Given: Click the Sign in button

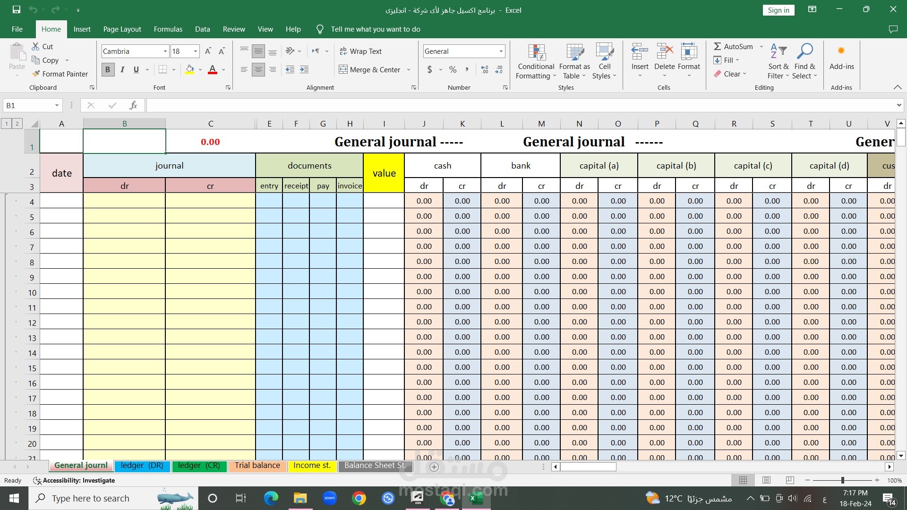Looking at the screenshot, I should [x=778, y=10].
